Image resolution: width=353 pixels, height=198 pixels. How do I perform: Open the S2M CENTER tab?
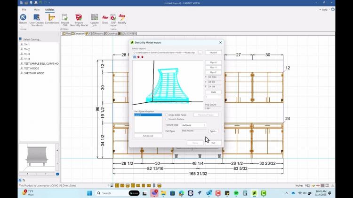(x=128, y=33)
